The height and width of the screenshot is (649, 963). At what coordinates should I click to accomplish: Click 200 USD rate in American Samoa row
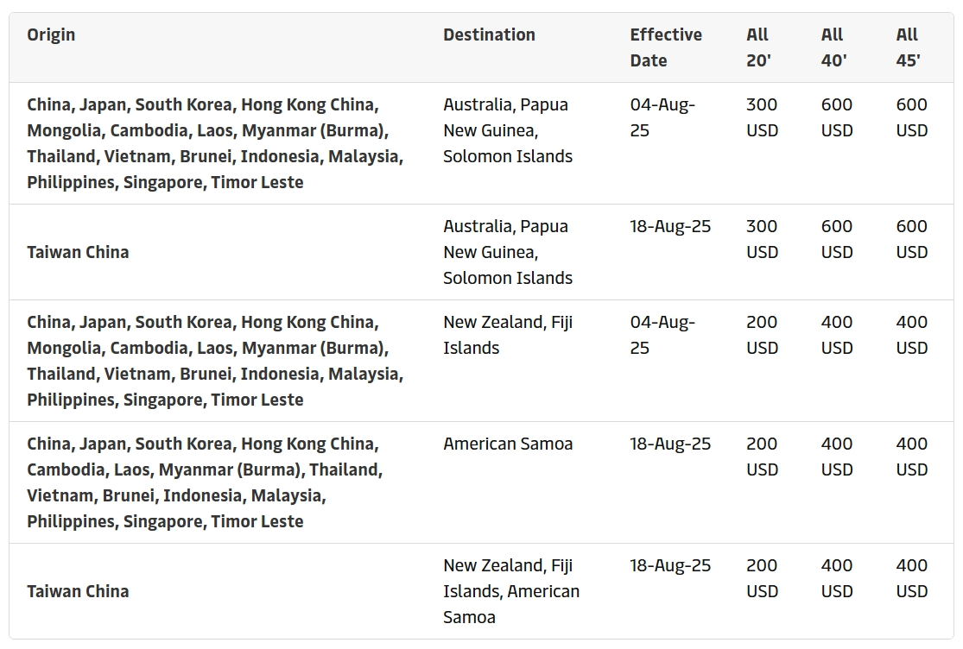(762, 457)
